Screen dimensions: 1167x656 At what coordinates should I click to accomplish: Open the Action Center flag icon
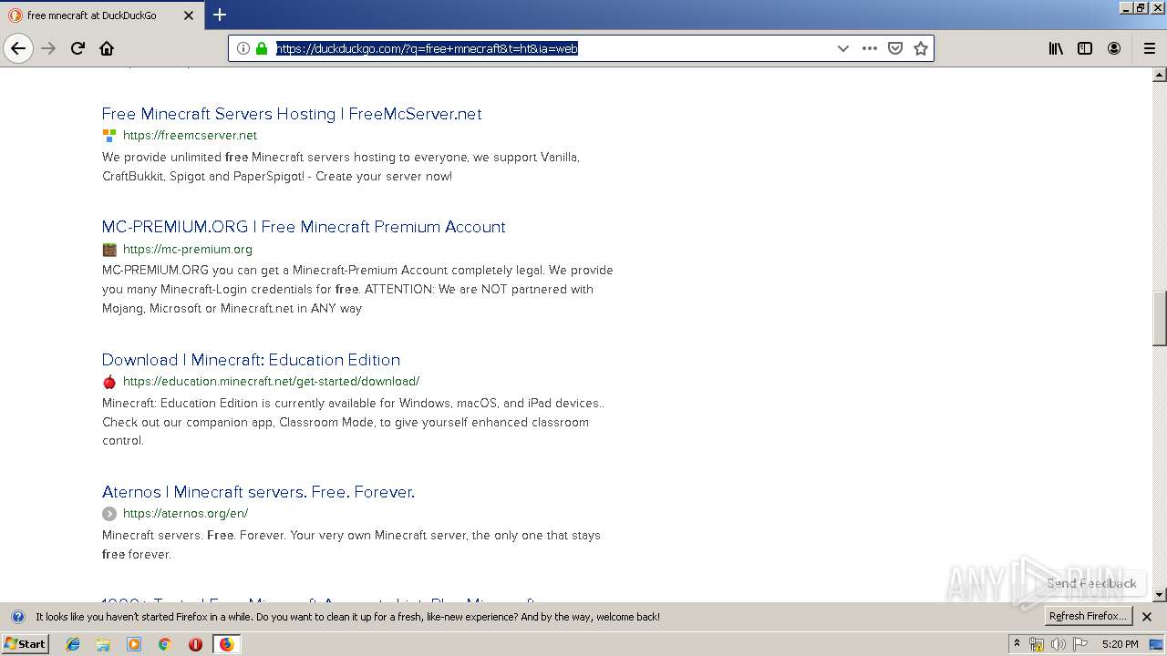[1080, 644]
